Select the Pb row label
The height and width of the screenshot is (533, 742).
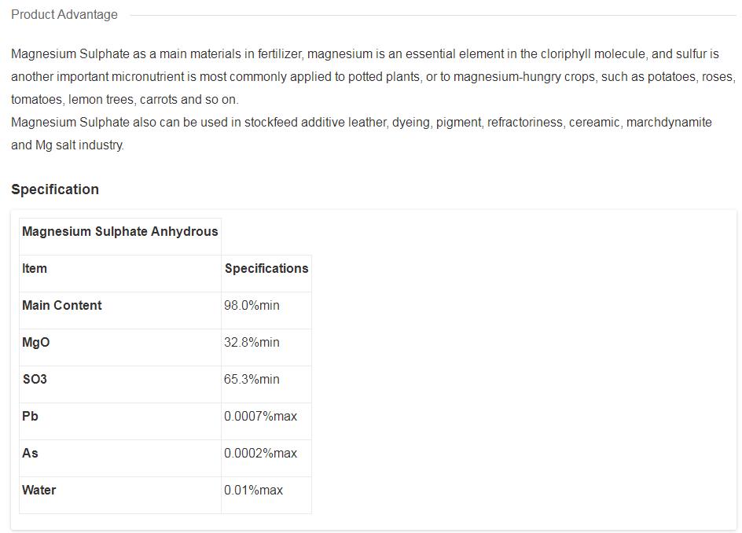(x=30, y=417)
